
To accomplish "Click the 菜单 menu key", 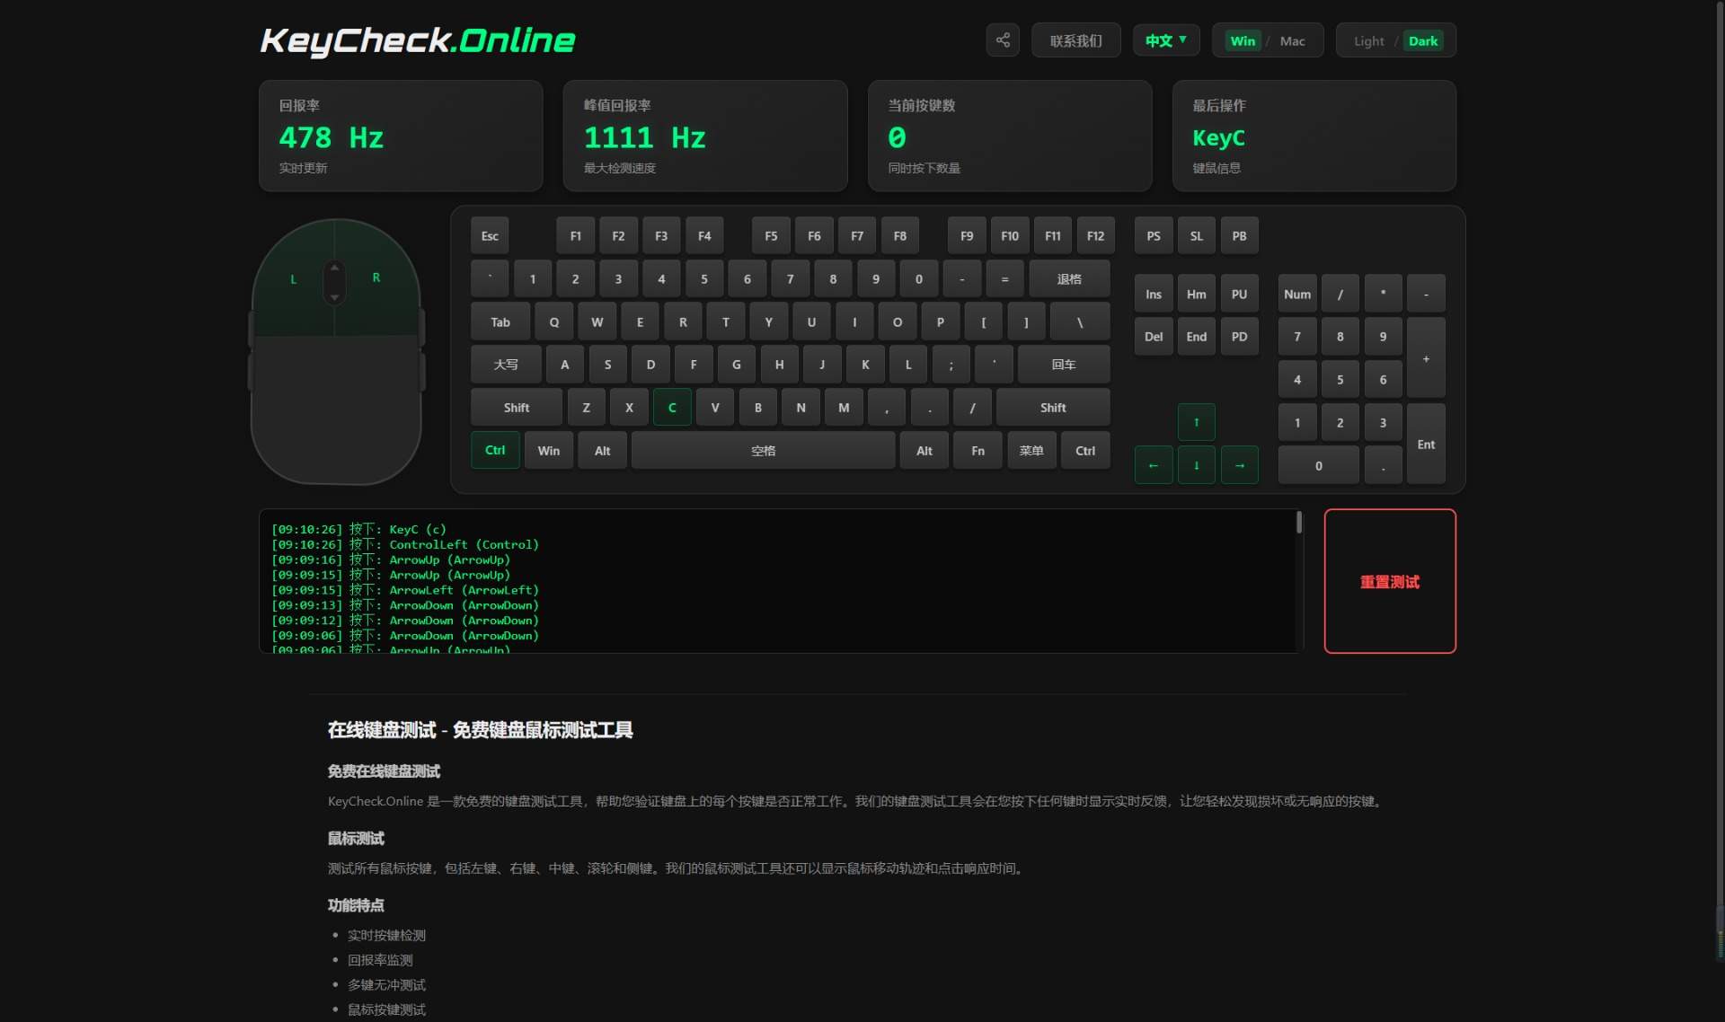I will tap(1031, 450).
